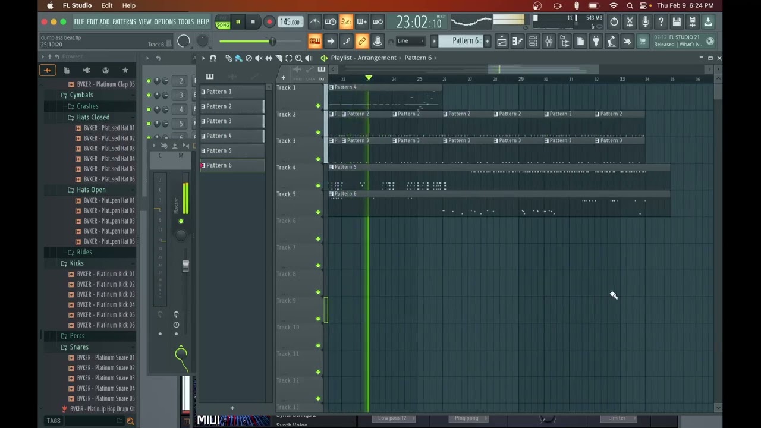761x428 pixels.
Task: Click the export render download icon
Action: coord(707,22)
